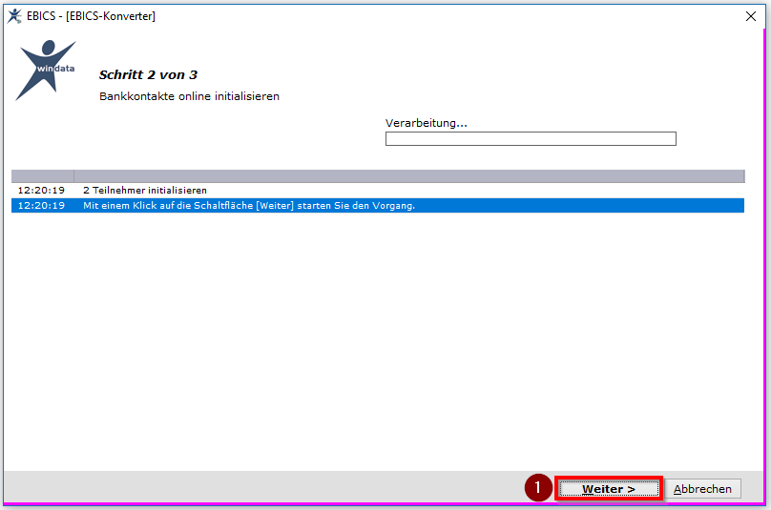Select the highlighted 'Mit einem Klick' log row
The height and width of the screenshot is (510, 771).
[378, 205]
